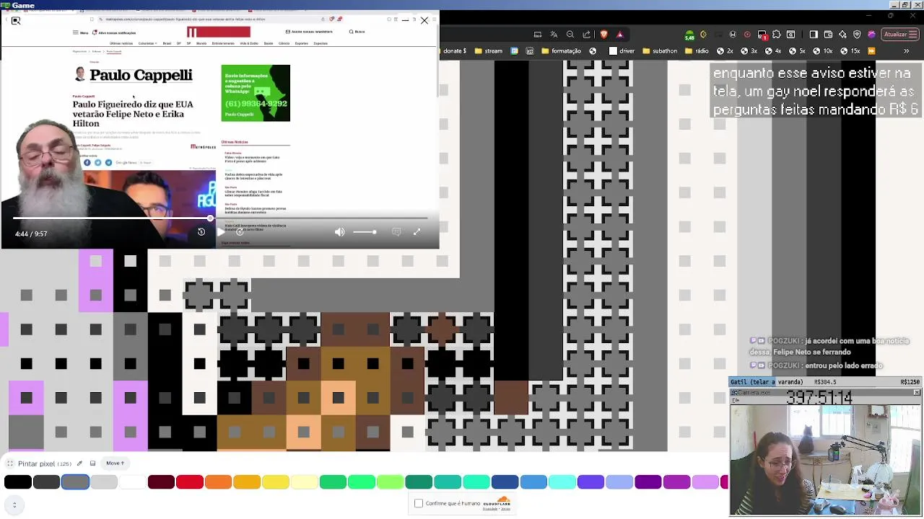This screenshot has width=924, height=519.
Task: Open the 3x bookmark
Action: 749,51
